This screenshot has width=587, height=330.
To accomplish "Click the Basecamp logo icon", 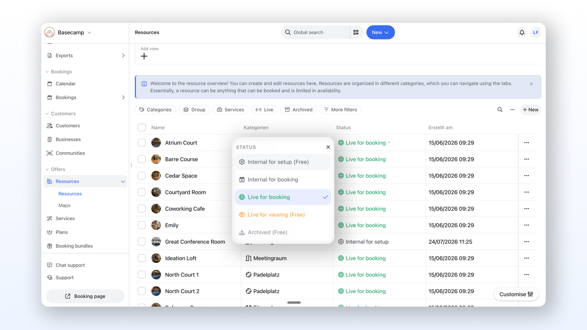I will (49, 33).
